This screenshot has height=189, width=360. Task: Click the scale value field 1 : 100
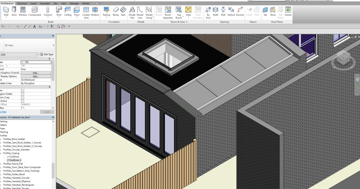pyautogui.click(x=36, y=62)
